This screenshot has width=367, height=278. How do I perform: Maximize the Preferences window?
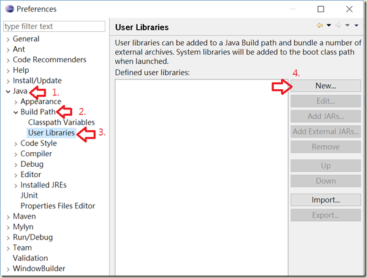pos(320,9)
